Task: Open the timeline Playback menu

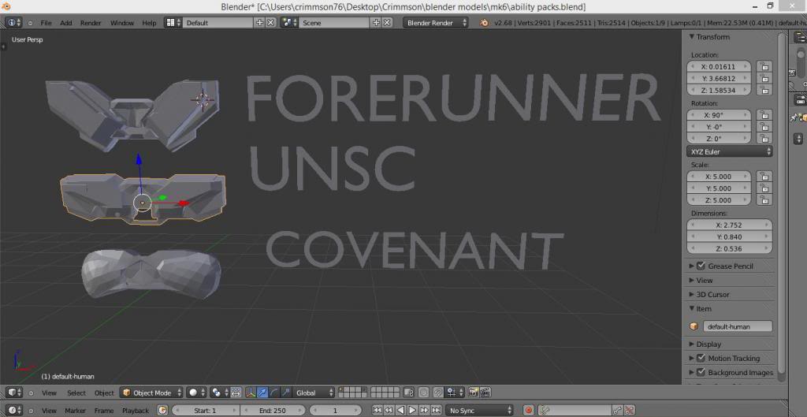Action: coord(136,411)
